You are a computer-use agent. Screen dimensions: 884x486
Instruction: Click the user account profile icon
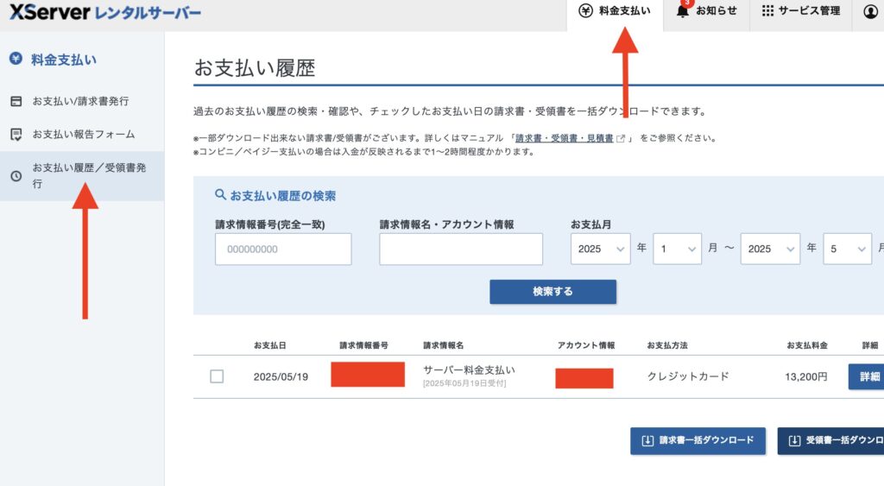871,11
